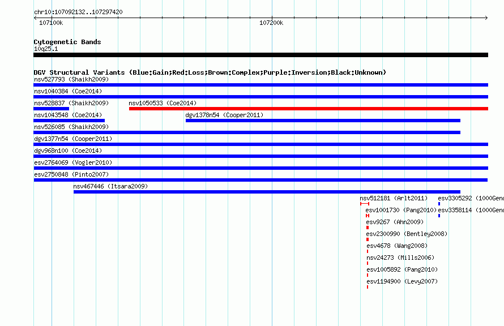
Task: Click the black 10q25.1 cytogenetic band bar
Action: coord(260,55)
